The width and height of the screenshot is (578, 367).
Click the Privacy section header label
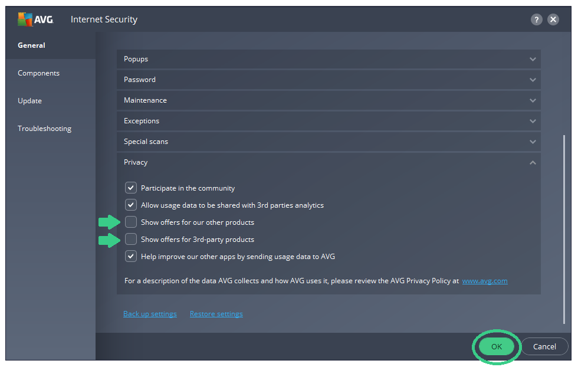(136, 162)
